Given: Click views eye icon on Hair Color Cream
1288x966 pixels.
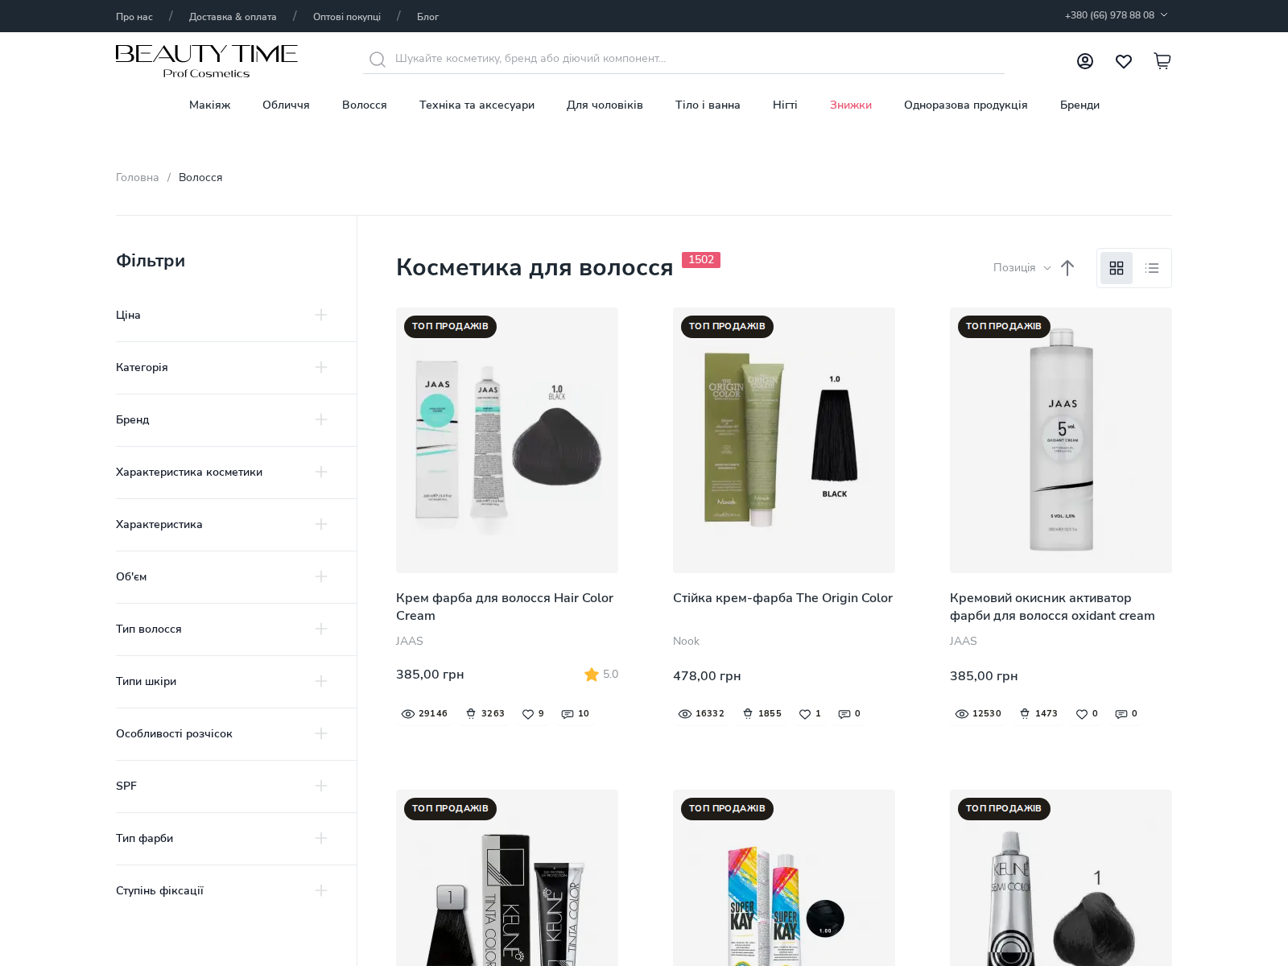Looking at the screenshot, I should coord(408,714).
